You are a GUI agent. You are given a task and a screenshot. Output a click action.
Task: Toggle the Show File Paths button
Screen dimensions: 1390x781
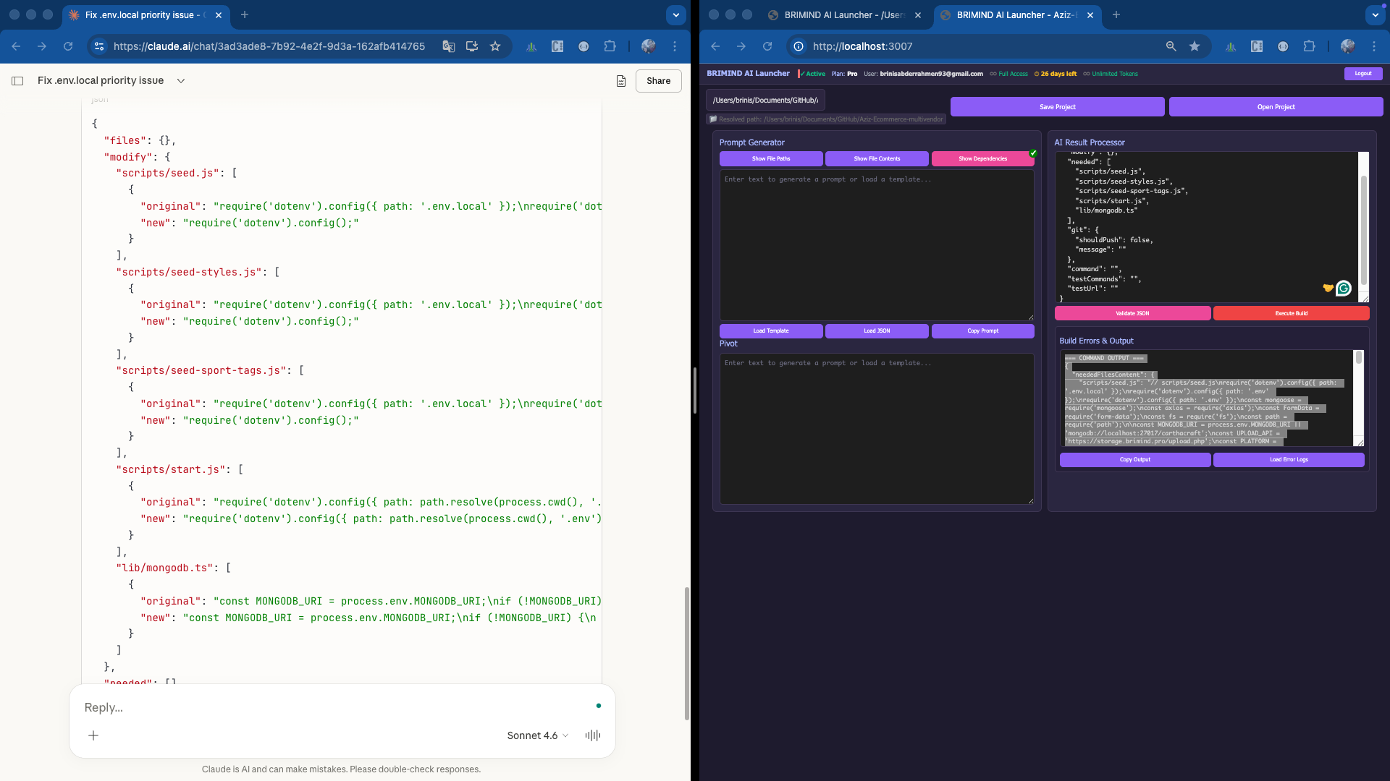[771, 158]
